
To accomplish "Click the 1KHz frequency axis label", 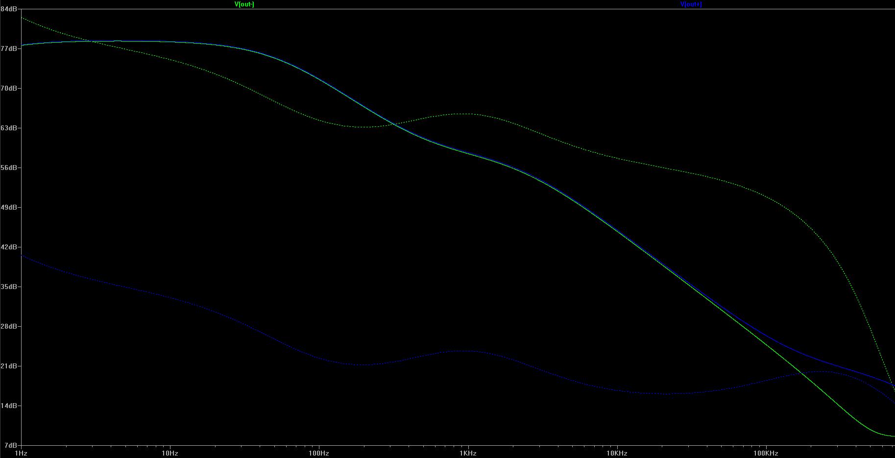I will [x=468, y=454].
